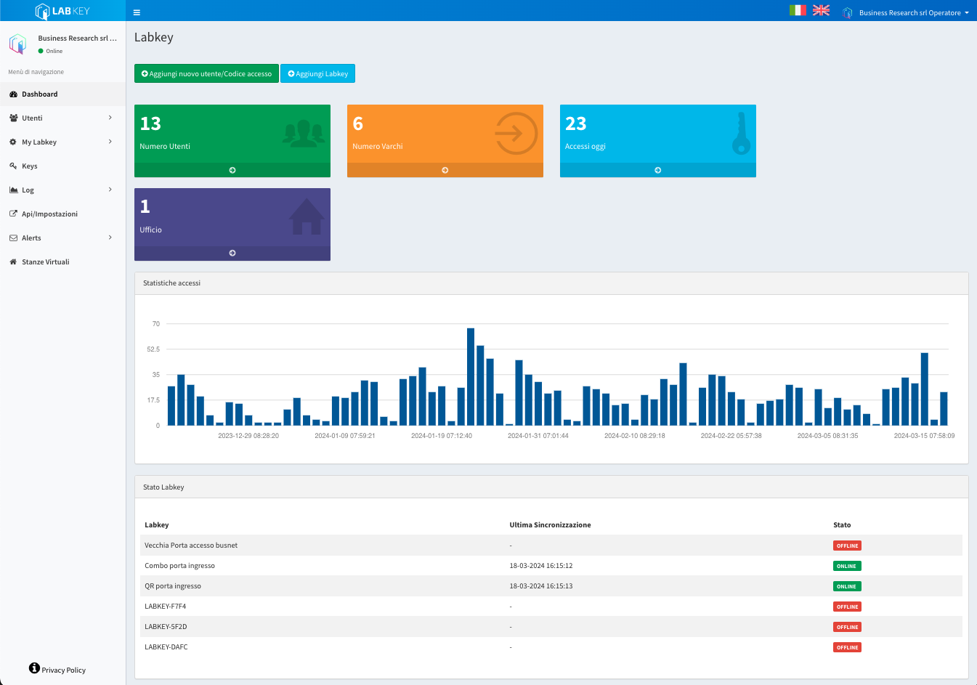Click the Dashboard gauge icon in sidebar
Viewport: 977px width, 685px height.
13,94
